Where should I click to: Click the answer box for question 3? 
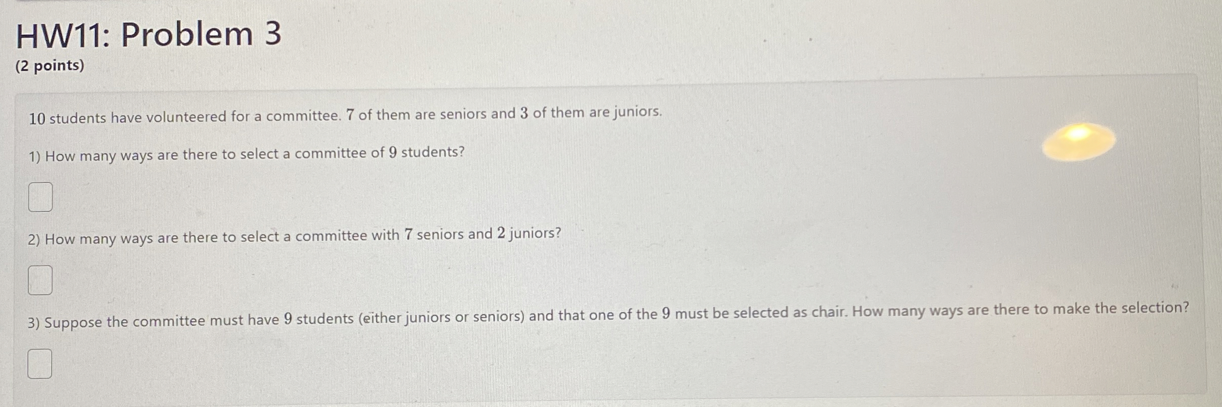pos(40,364)
